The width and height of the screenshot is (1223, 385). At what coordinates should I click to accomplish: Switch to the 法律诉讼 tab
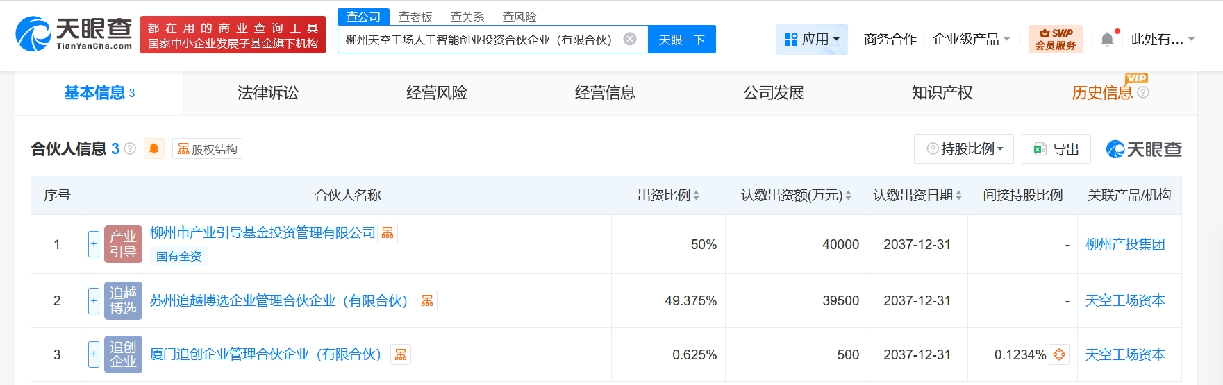tap(268, 93)
